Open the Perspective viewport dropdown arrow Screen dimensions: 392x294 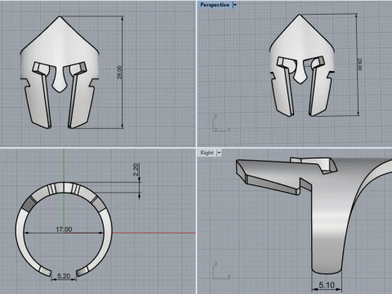(x=235, y=5)
